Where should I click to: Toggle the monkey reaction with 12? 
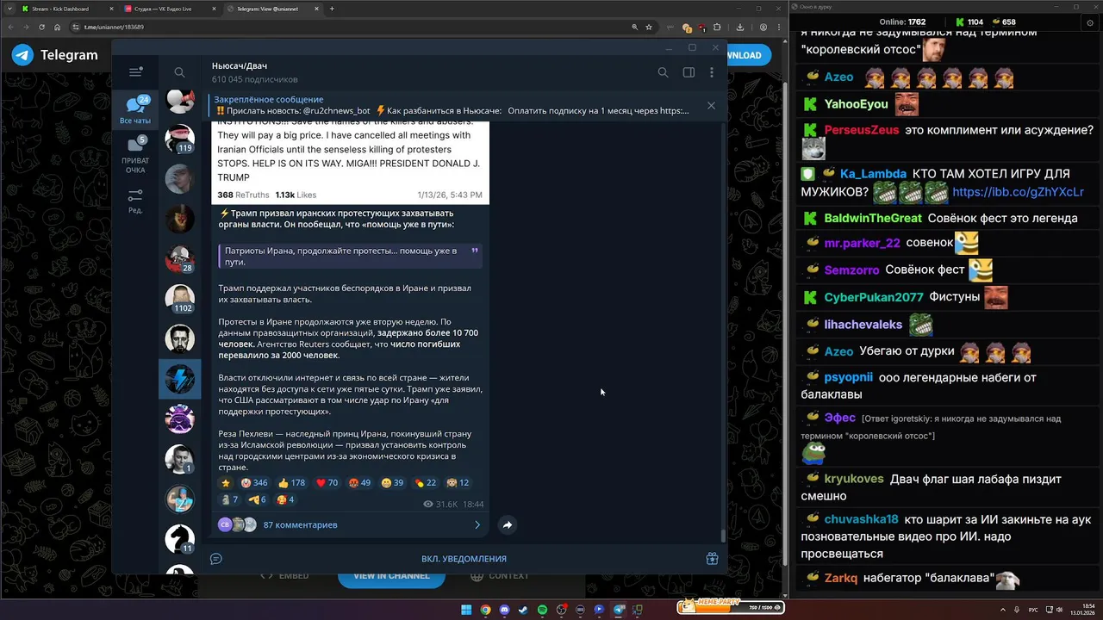(x=458, y=483)
